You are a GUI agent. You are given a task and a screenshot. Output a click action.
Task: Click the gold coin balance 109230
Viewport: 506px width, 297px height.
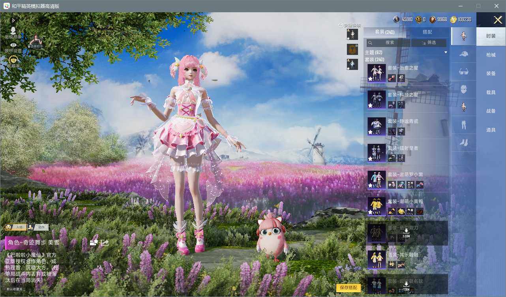point(461,19)
